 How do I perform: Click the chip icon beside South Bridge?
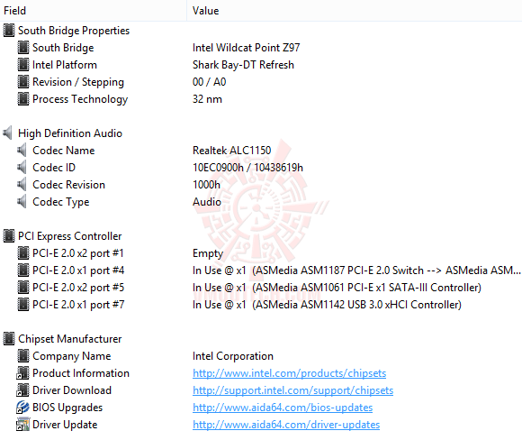click(23, 48)
